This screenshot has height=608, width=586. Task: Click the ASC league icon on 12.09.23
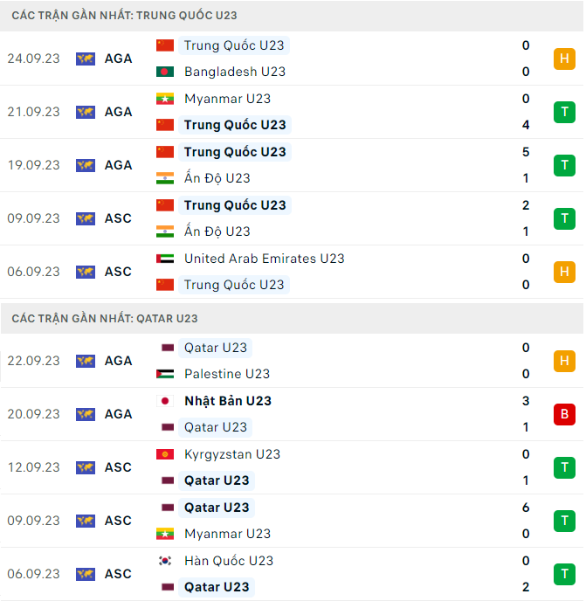(86, 467)
